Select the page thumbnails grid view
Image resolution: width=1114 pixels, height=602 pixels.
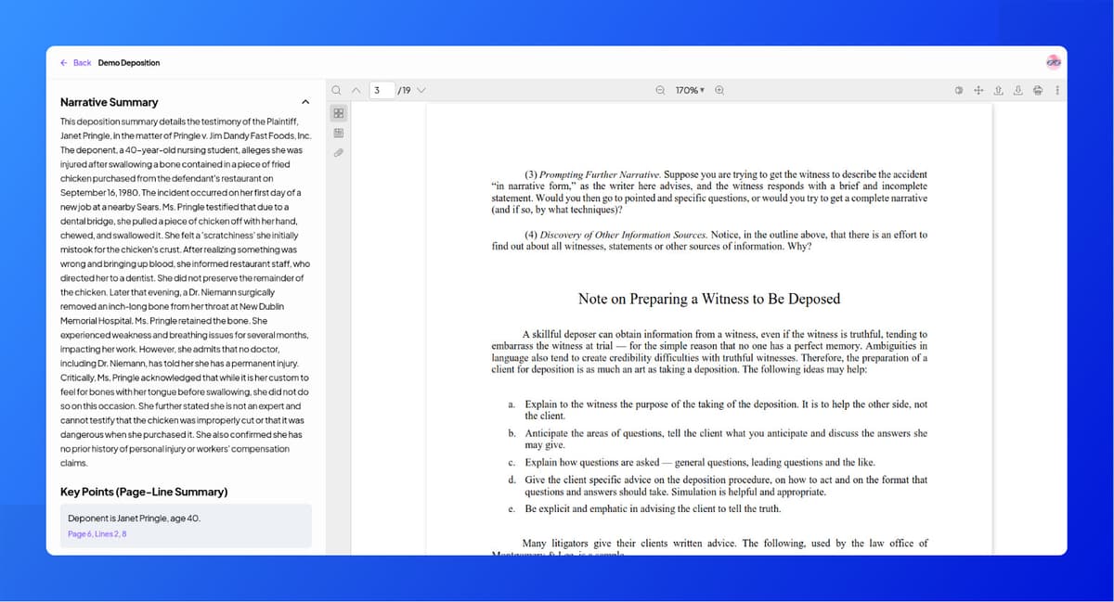point(338,113)
